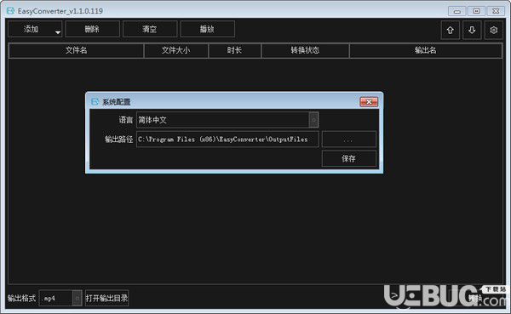Click the move down arrow icon

click(472, 30)
